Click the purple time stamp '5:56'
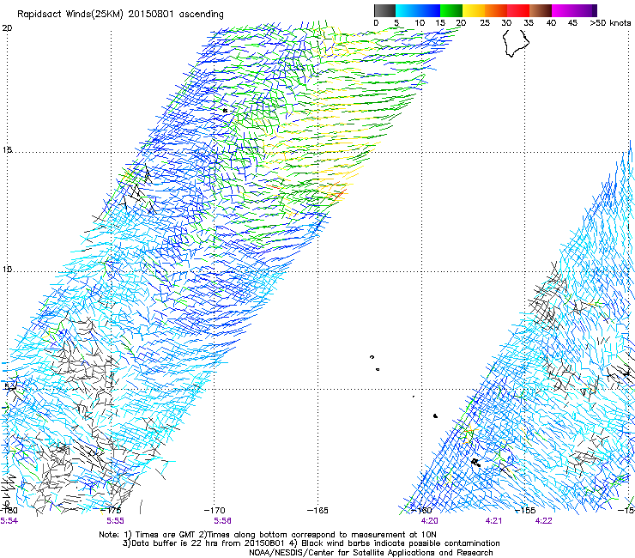Screen dimensions: 635x558 (223, 521)
